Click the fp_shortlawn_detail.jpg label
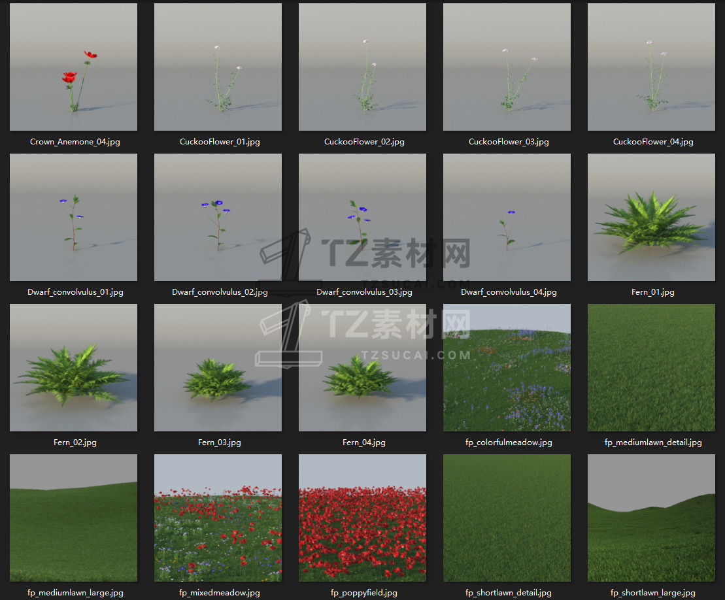The image size is (725, 600). (509, 593)
